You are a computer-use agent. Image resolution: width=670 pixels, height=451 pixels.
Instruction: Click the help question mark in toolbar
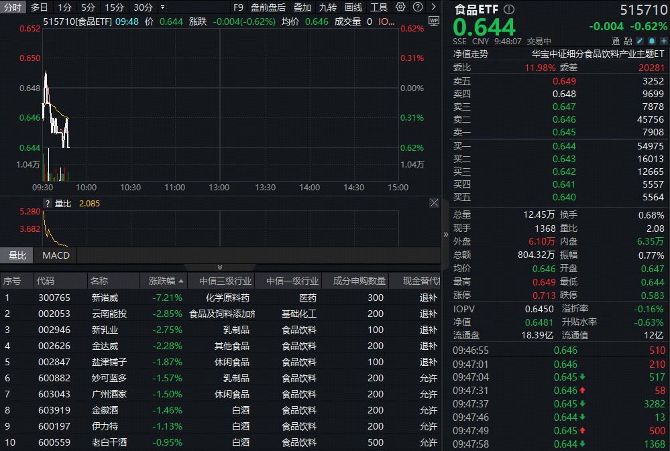(x=416, y=7)
